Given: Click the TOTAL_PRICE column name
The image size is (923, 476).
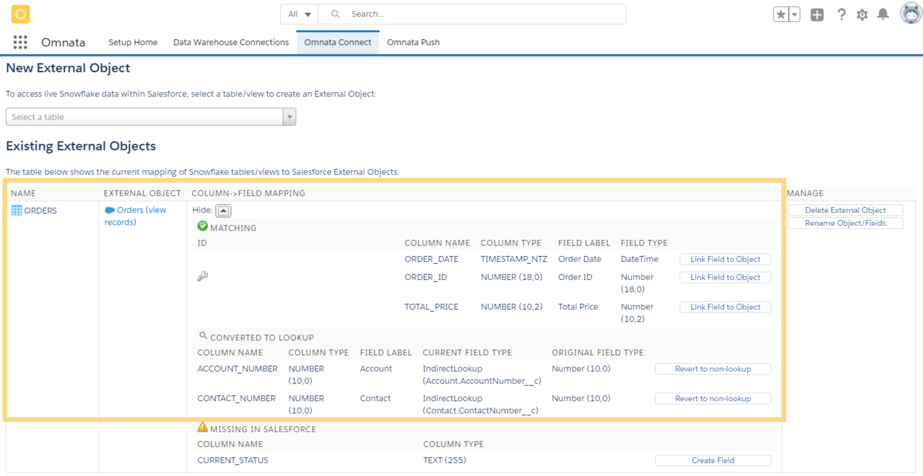Looking at the screenshot, I should [431, 307].
